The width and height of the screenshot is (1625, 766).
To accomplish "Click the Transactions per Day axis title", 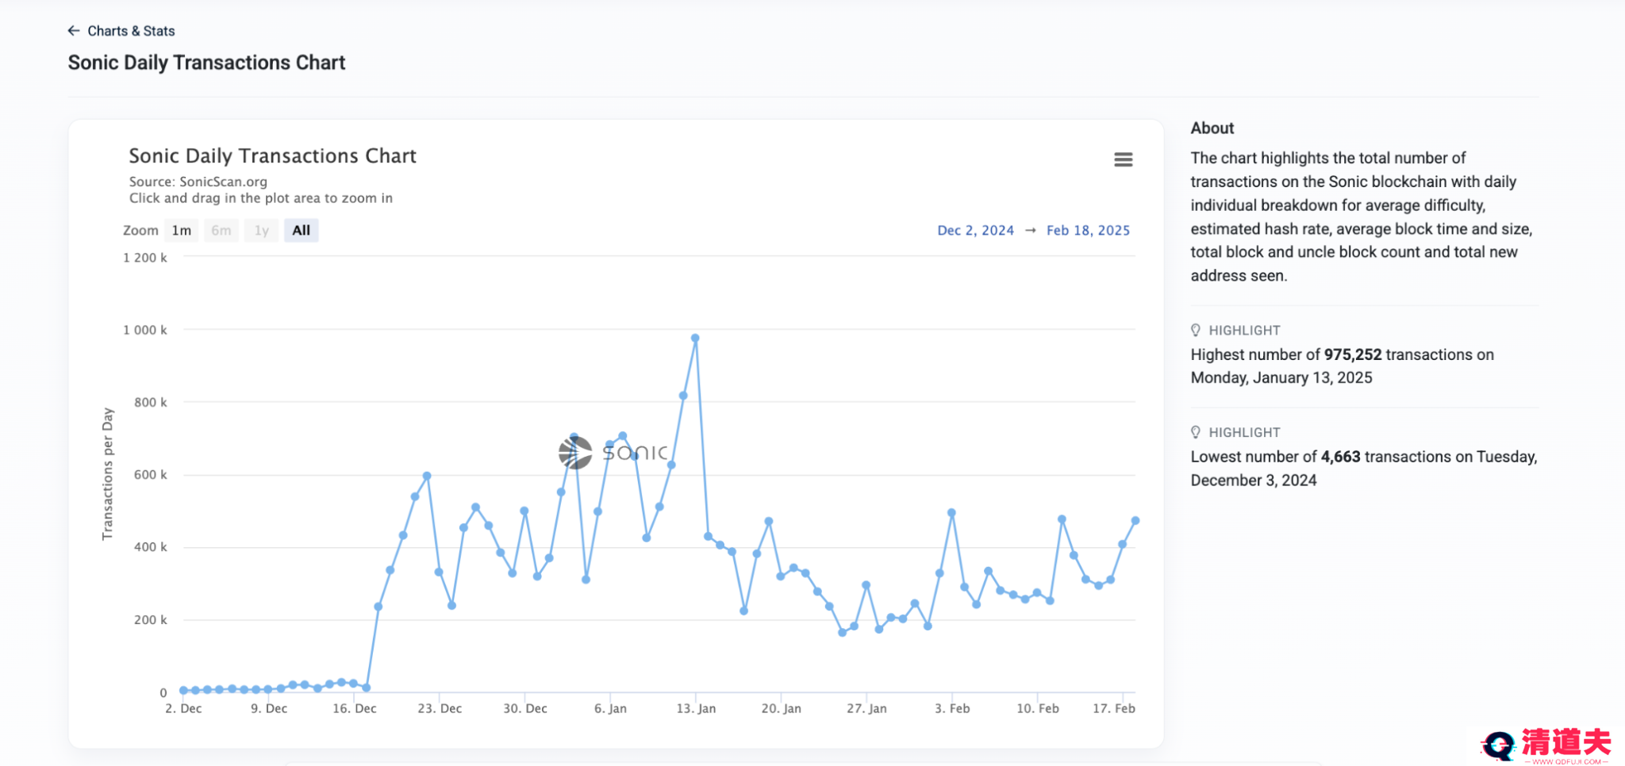I will tap(108, 474).
